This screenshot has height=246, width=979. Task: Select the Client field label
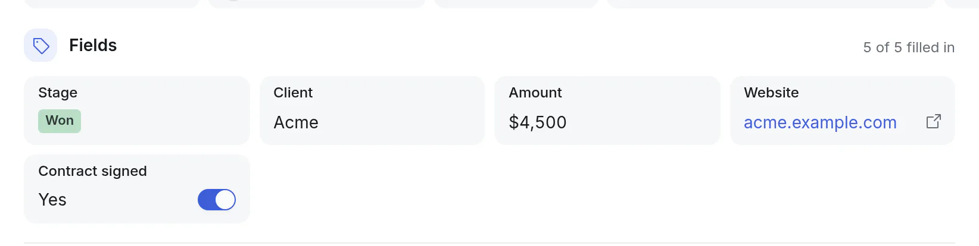click(x=293, y=93)
